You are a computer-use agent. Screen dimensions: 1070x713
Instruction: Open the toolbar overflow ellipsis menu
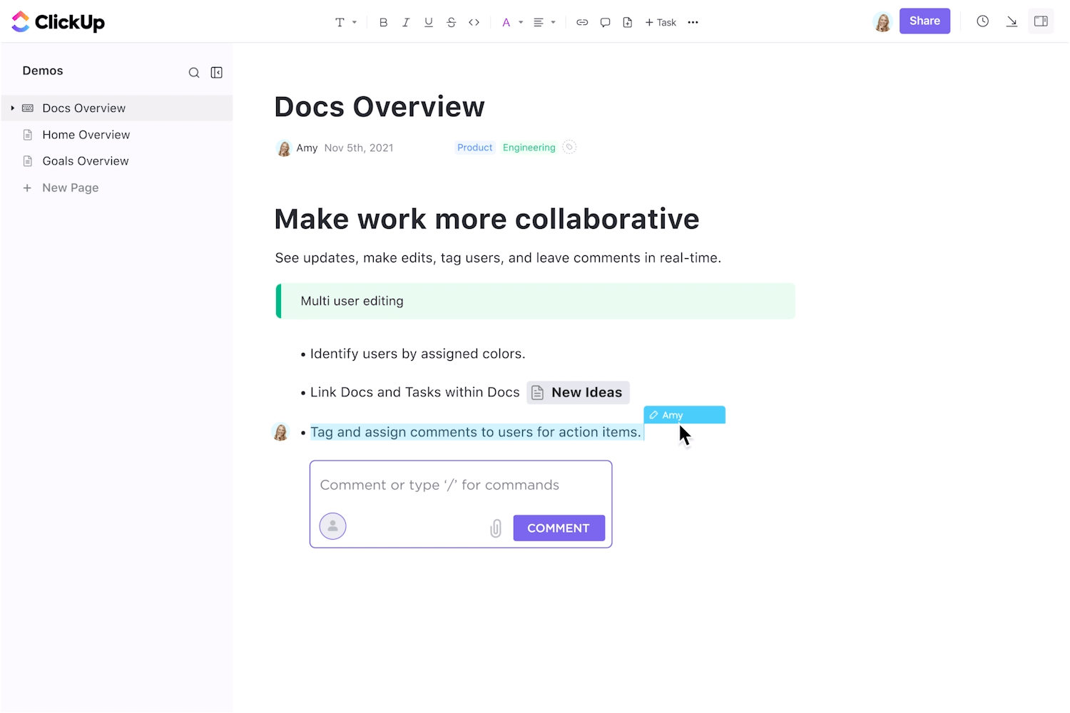pyautogui.click(x=693, y=22)
